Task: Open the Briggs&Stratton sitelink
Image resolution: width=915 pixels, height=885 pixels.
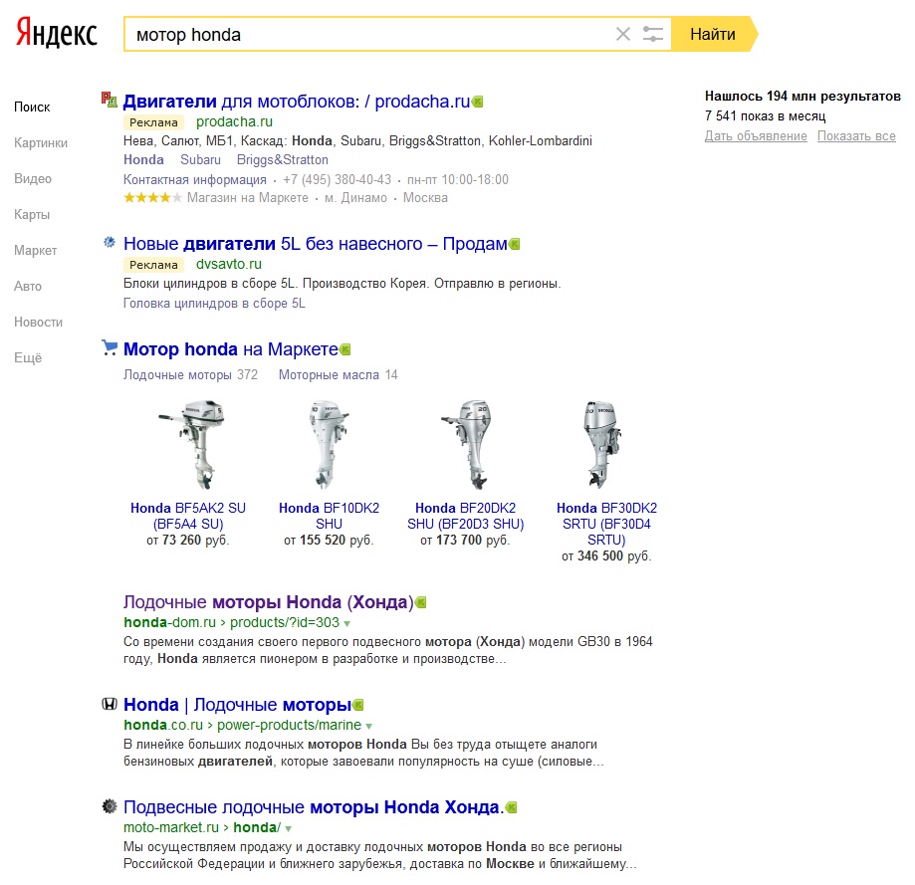Action: [x=283, y=160]
